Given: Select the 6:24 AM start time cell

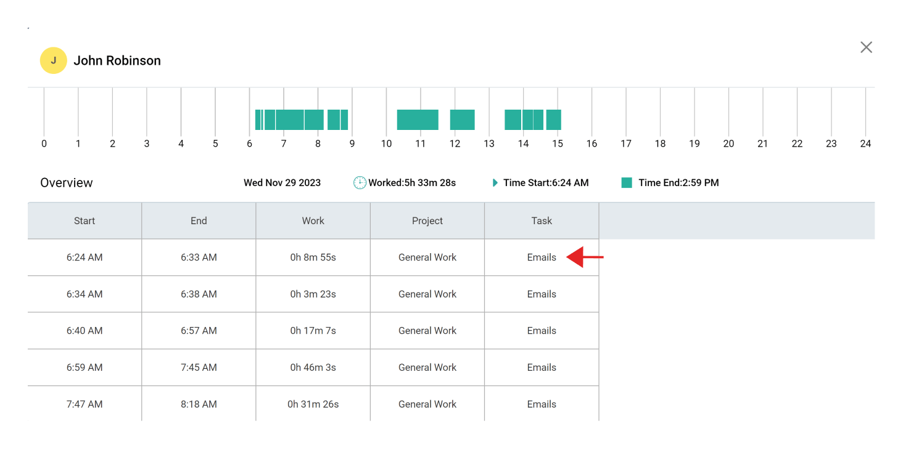Looking at the screenshot, I should pyautogui.click(x=85, y=257).
